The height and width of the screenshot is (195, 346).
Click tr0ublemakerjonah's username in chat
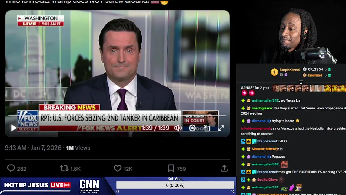pos(256,129)
